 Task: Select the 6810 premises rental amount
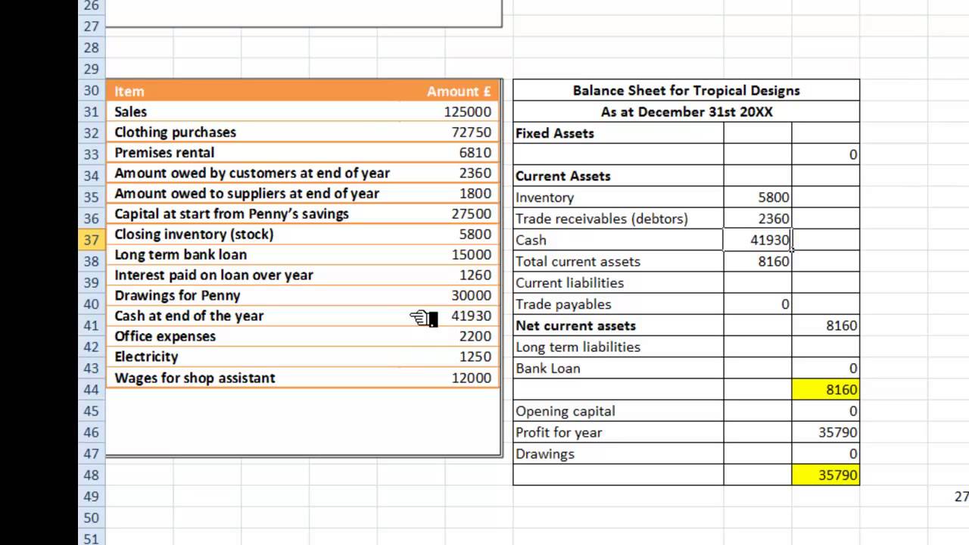click(x=475, y=152)
